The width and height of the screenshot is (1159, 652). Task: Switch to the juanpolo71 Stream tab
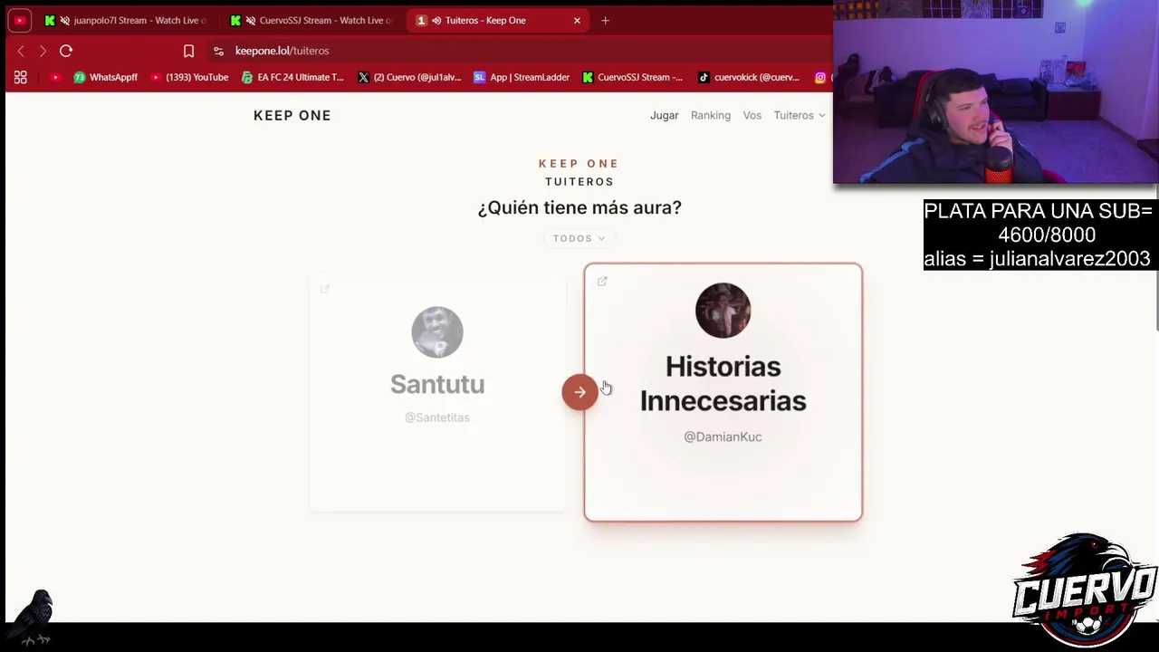[x=126, y=20]
